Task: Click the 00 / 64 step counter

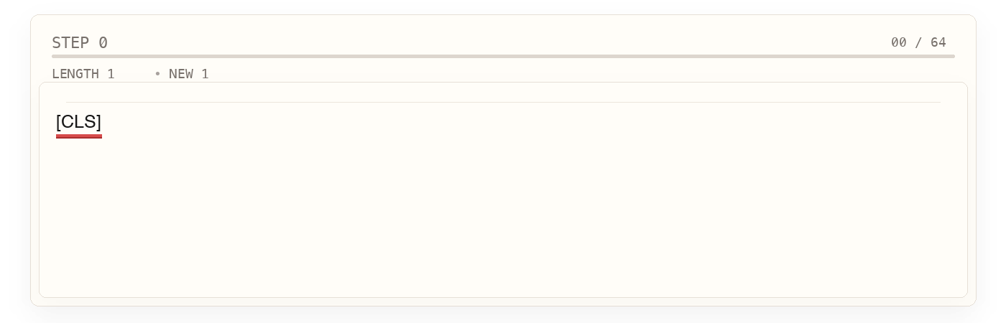Action: pyautogui.click(x=918, y=42)
